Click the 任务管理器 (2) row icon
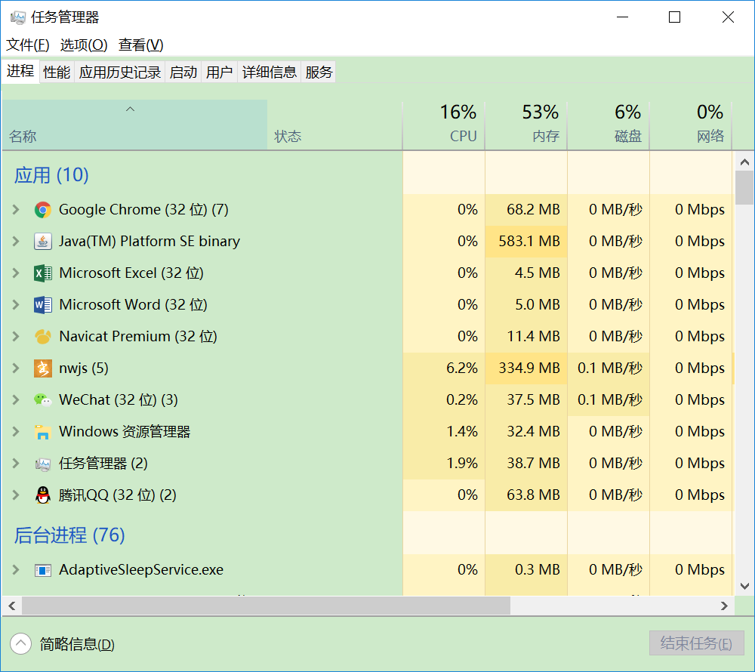This screenshot has height=672, width=755. pos(43,464)
